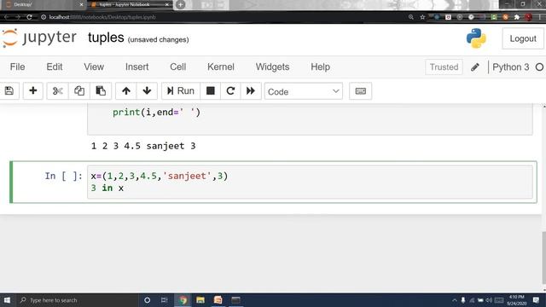The height and width of the screenshot is (307, 546).
Task: Move selected cell up arrow
Action: pos(126,91)
